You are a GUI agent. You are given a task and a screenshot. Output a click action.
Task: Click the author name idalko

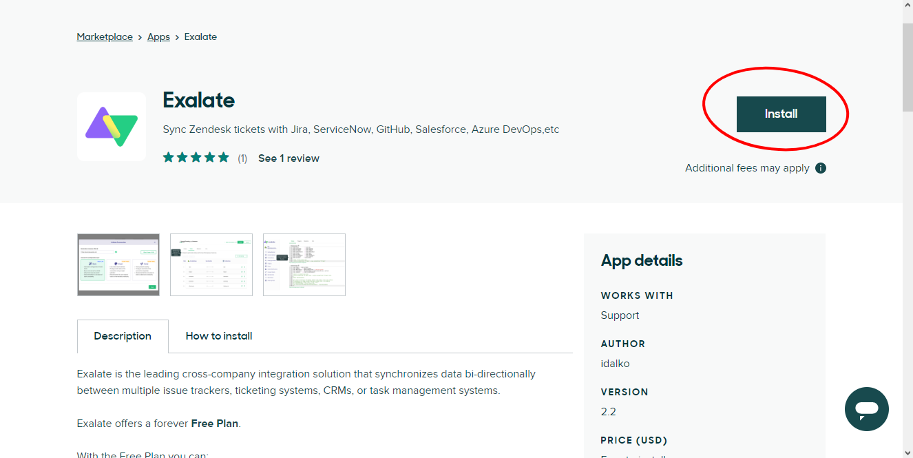pyautogui.click(x=616, y=364)
